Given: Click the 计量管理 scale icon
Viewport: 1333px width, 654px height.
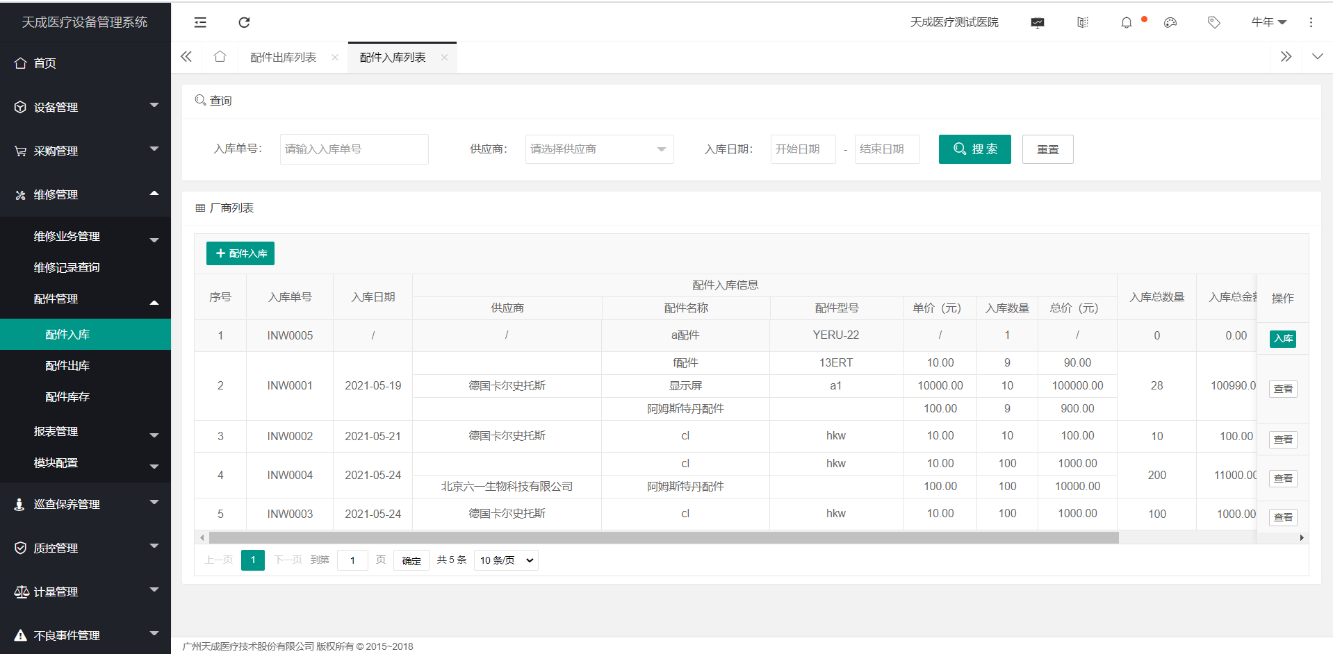Looking at the screenshot, I should (x=22, y=592).
